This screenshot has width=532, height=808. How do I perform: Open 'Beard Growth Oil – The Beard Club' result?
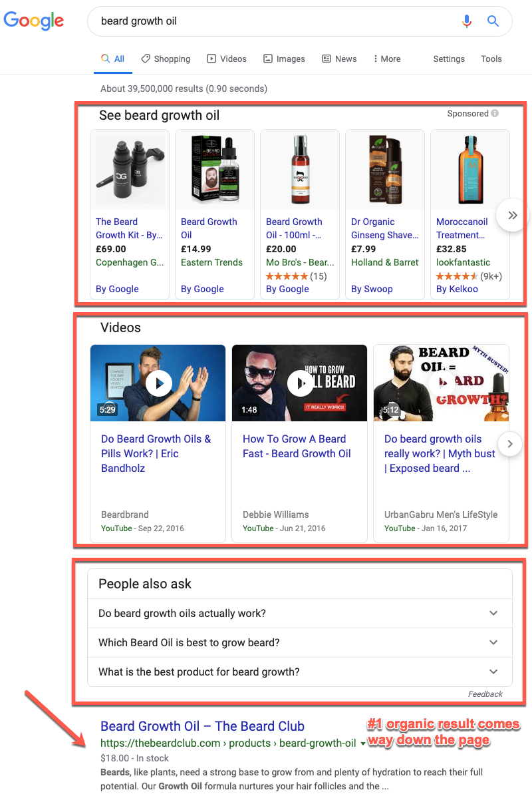[x=202, y=726]
